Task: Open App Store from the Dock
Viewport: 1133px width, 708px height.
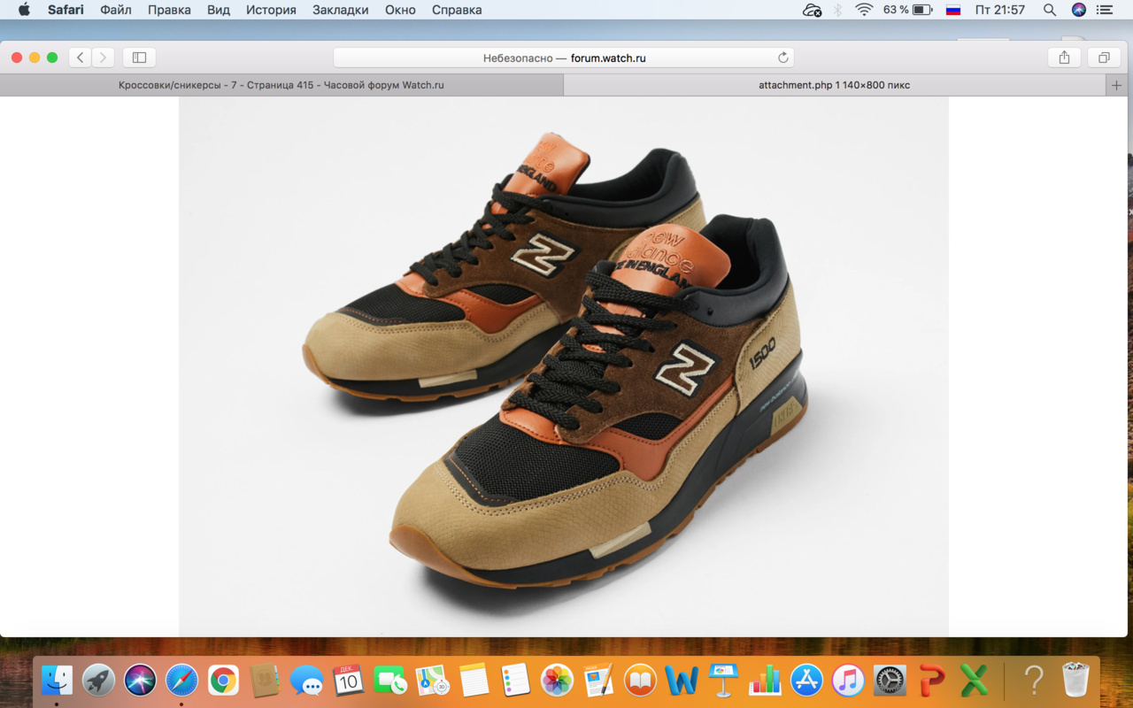Action: tap(806, 681)
